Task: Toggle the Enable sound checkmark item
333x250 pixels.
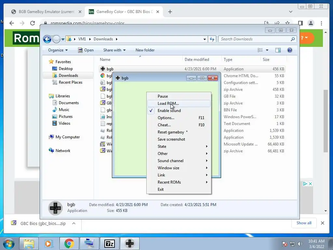Action: (179, 111)
